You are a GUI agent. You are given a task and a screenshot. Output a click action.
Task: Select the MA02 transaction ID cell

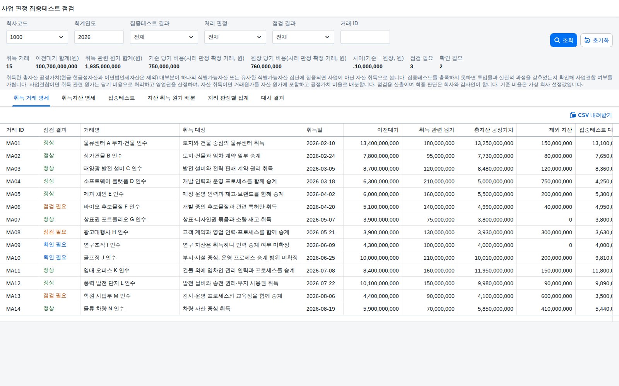pyautogui.click(x=20, y=156)
